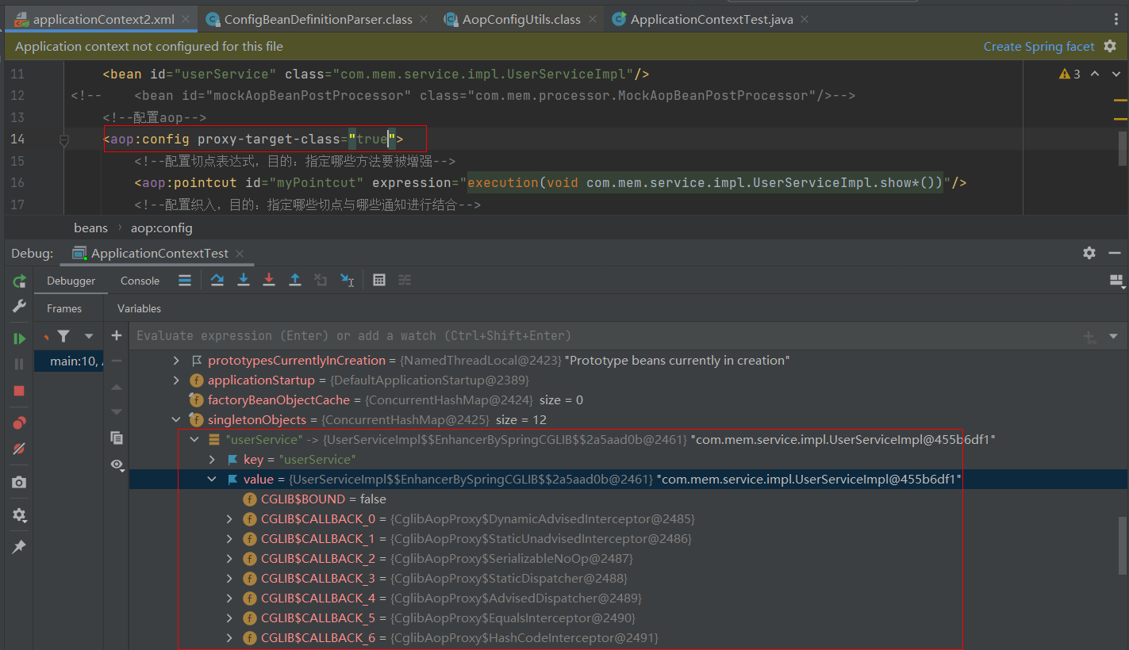Select the Debugger tab
This screenshot has height=650, width=1129.
(71, 281)
